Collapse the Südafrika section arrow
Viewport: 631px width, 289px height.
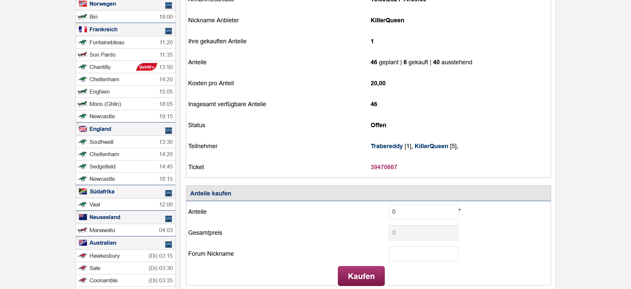[x=169, y=193]
